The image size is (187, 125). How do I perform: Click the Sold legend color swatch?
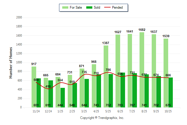click(x=89, y=7)
